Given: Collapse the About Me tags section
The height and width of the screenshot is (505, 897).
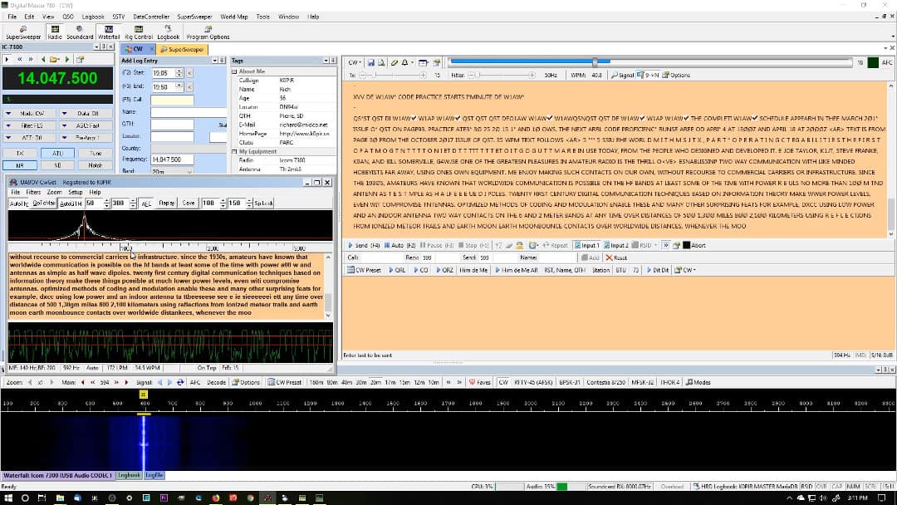Looking at the screenshot, I should point(234,71).
